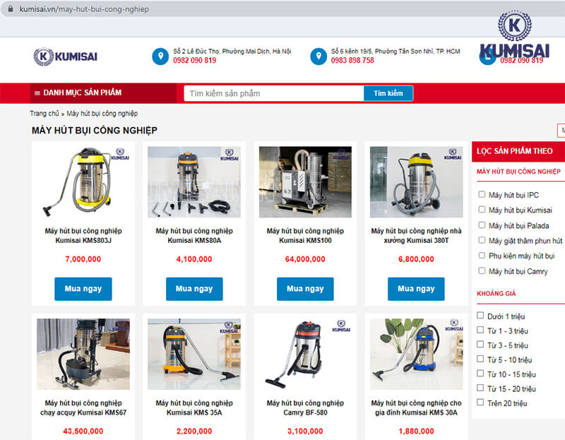Call Hà Nội phone number 0982 090 819

195,61
